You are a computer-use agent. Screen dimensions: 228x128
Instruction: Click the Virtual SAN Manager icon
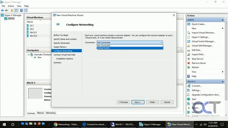click(188, 46)
